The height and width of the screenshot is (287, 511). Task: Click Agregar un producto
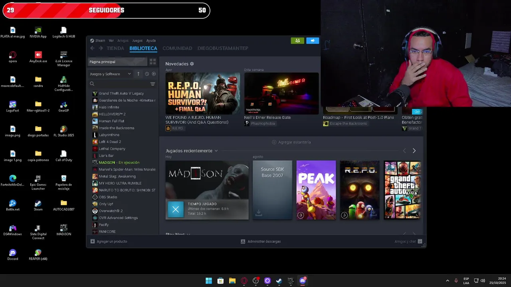coord(109,242)
